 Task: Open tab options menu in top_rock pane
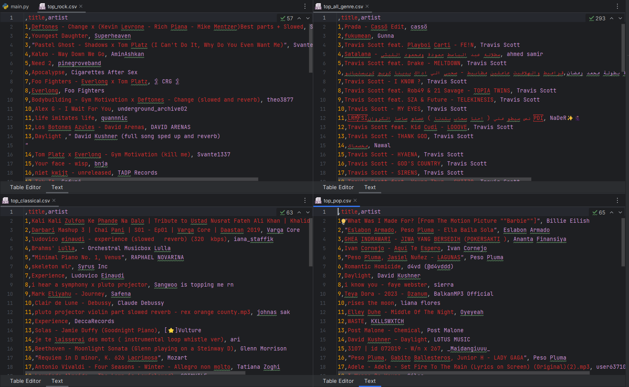click(x=305, y=6)
